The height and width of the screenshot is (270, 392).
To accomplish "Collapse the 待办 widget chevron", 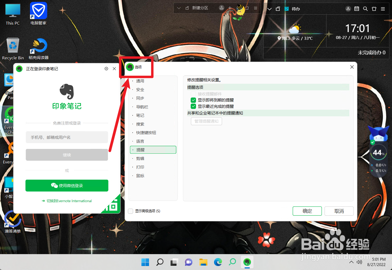I will coord(269,9).
